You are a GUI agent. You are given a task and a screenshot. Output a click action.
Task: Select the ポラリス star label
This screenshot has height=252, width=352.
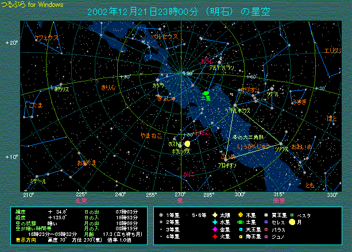pyautogui.click(x=61, y=90)
